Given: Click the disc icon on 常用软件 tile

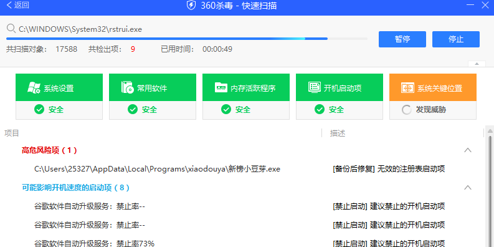Looking at the screenshot, I should tap(127, 87).
